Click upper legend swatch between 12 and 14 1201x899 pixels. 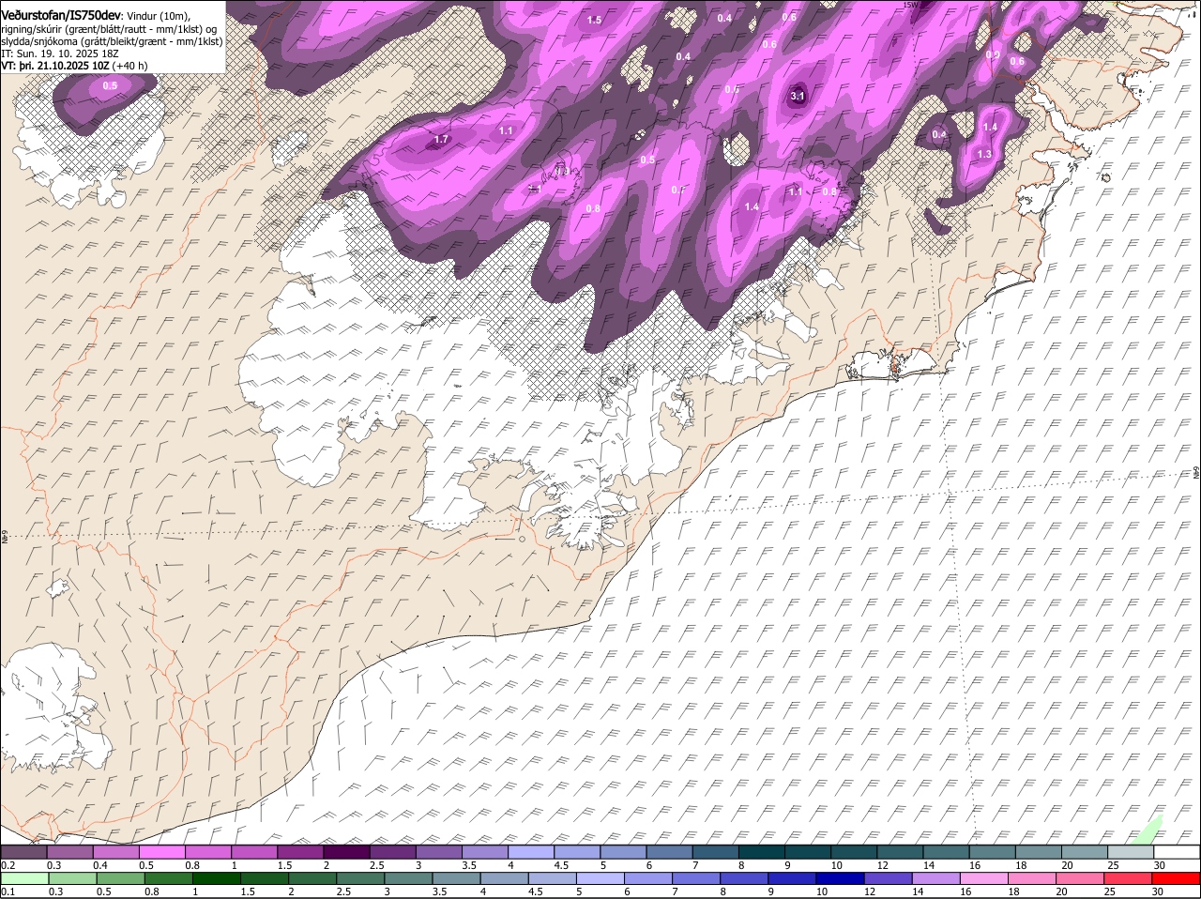pos(900,851)
